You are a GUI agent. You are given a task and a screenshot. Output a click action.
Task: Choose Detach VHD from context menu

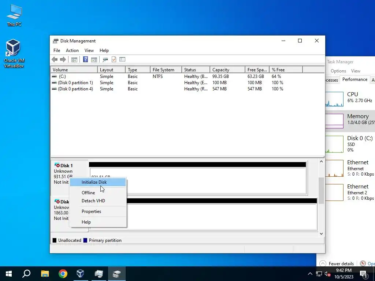tap(98, 201)
